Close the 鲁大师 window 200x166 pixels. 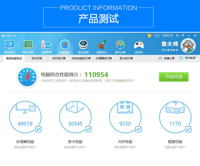coord(195,35)
